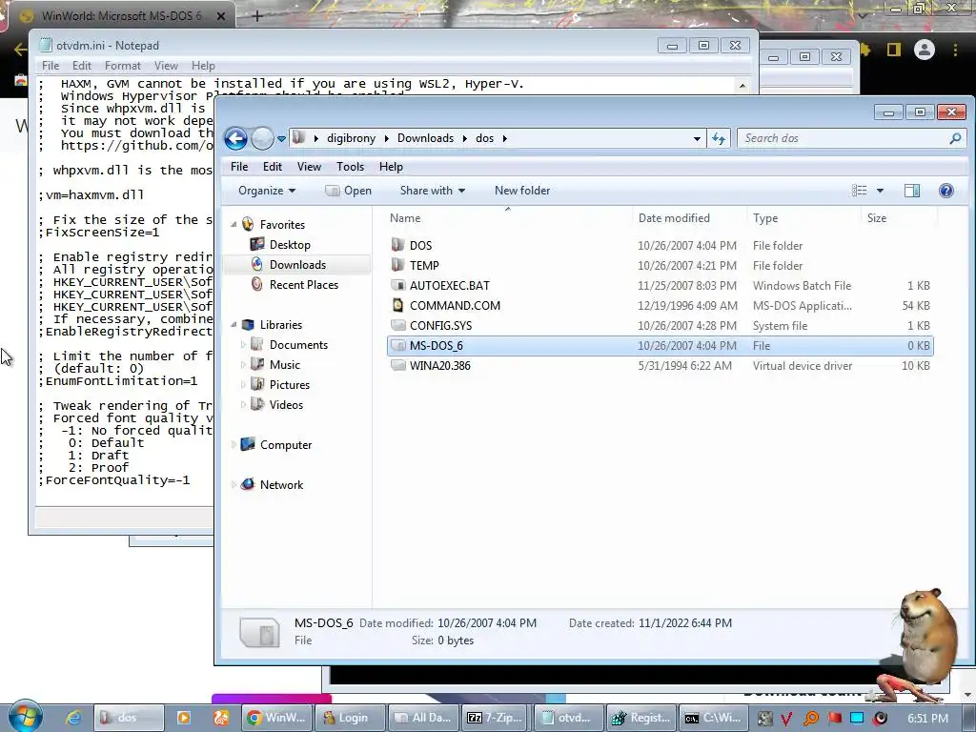Expand the Network node
The height and width of the screenshot is (732, 976).
point(234,484)
